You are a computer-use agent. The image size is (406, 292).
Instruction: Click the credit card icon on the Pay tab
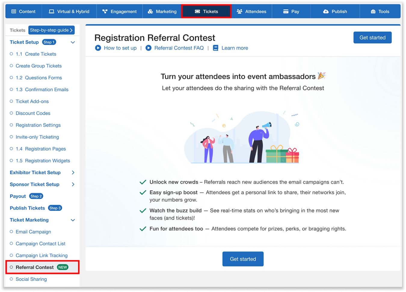(x=286, y=11)
